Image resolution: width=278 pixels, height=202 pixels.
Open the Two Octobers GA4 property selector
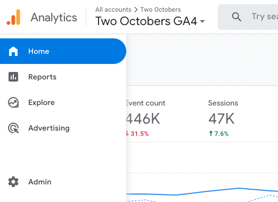[150, 21]
